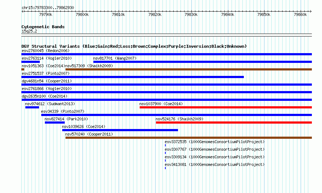Click the 79810k ruler tick label

coord(119,14)
